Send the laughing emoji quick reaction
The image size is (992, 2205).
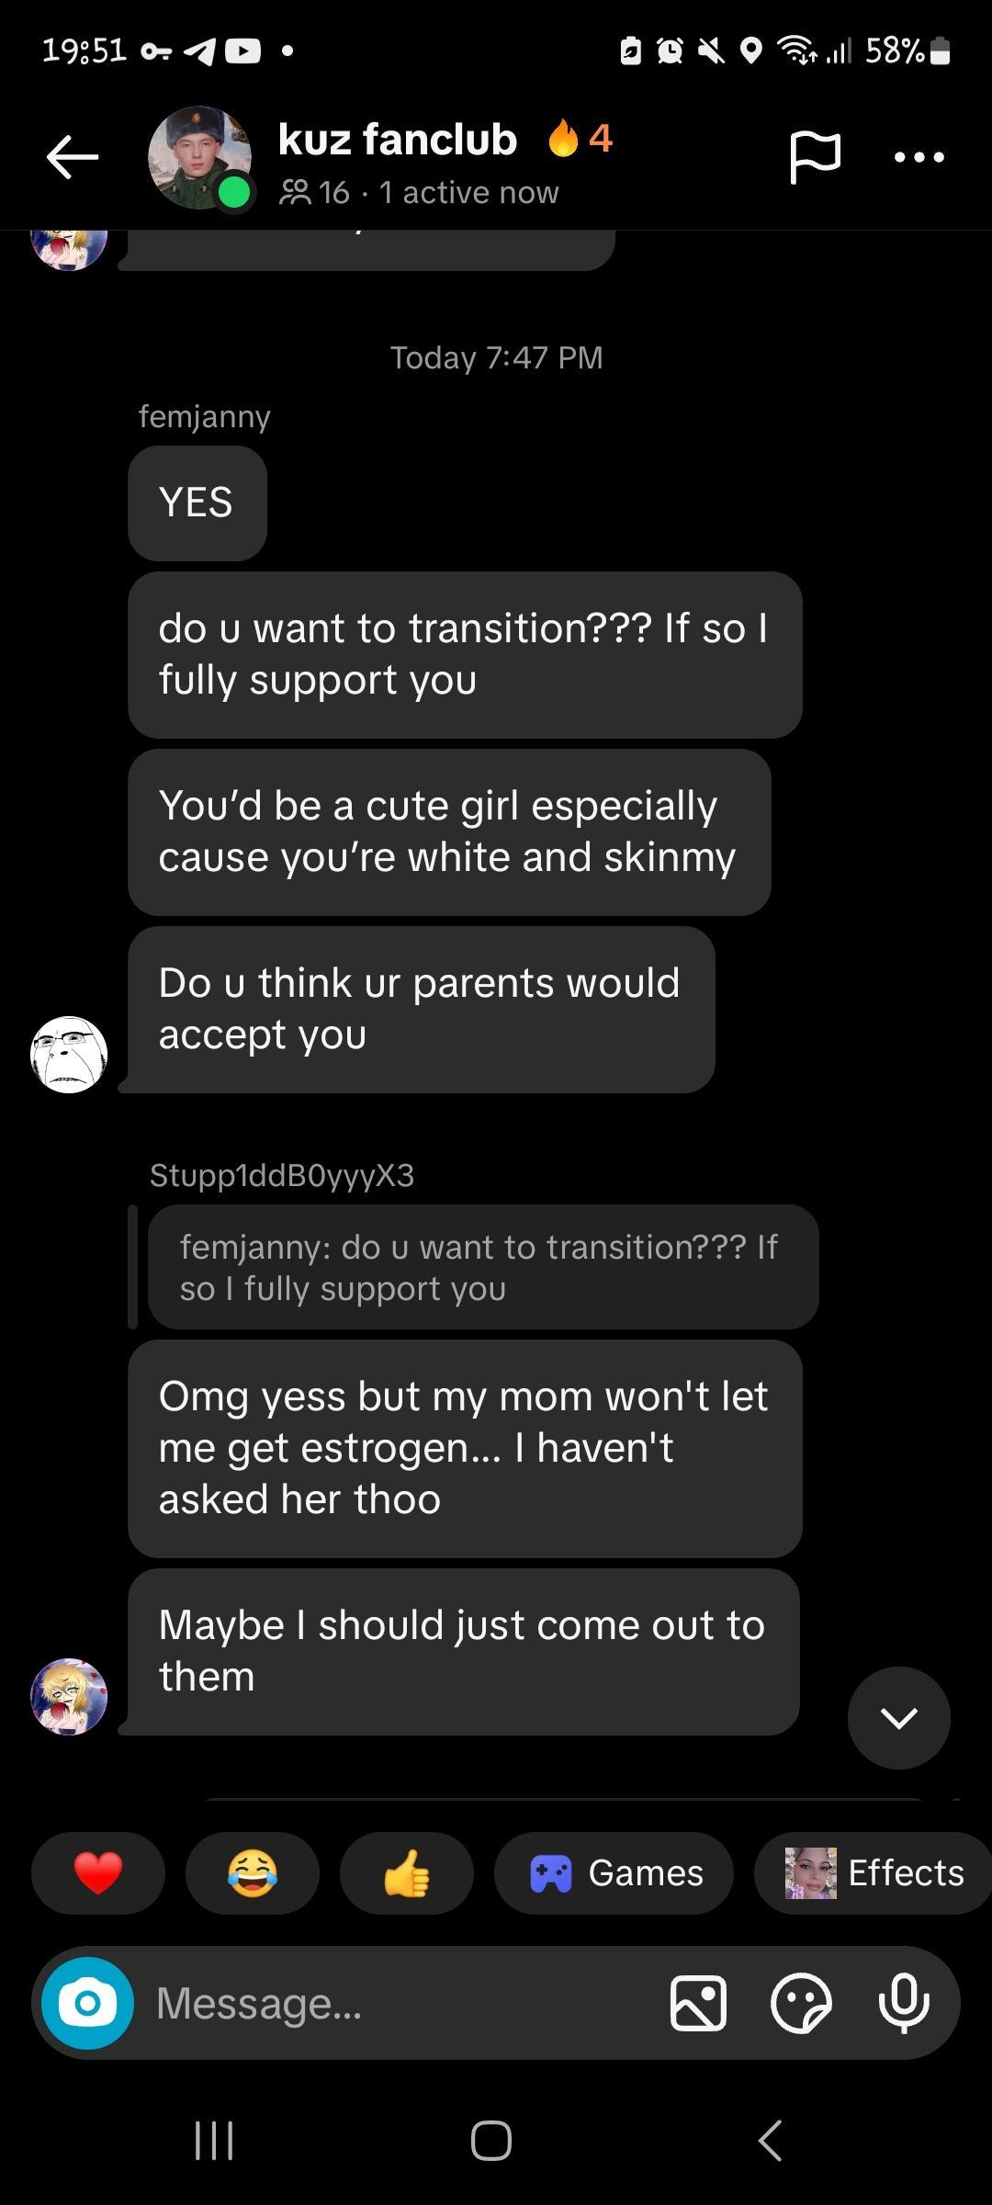(x=253, y=1873)
